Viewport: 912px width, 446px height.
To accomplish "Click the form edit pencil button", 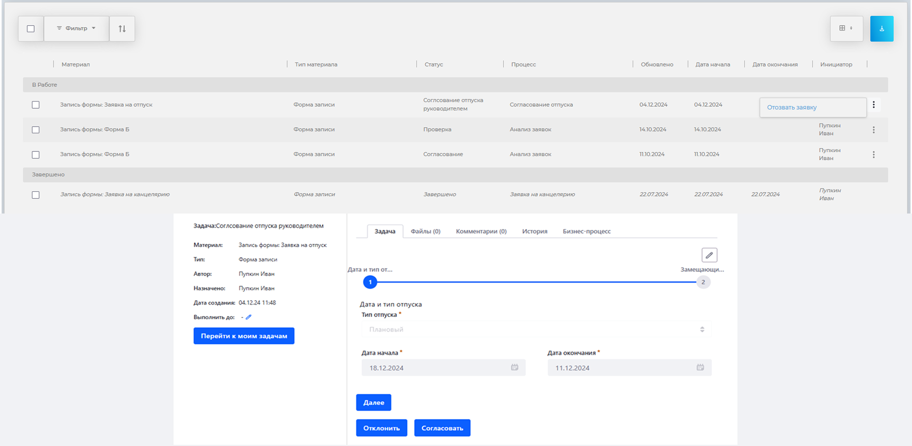I will tap(709, 255).
